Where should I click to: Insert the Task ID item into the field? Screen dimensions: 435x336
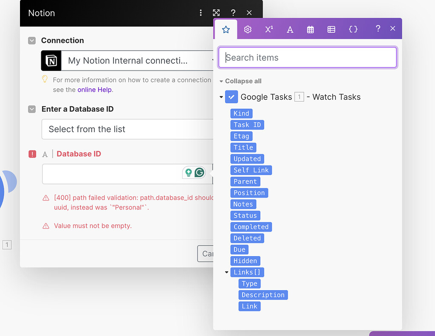[247, 124]
